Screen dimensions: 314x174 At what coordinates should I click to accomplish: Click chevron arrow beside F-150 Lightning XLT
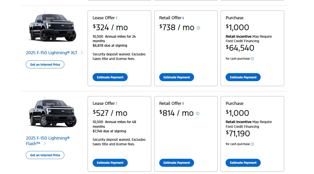pos(82,53)
